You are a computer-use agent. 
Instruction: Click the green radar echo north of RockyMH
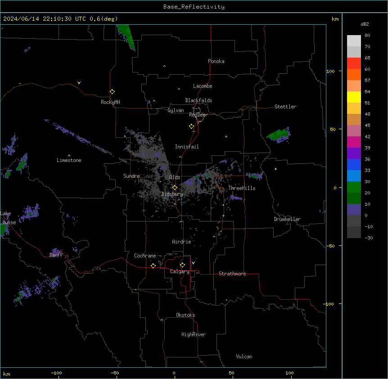(x=126, y=37)
